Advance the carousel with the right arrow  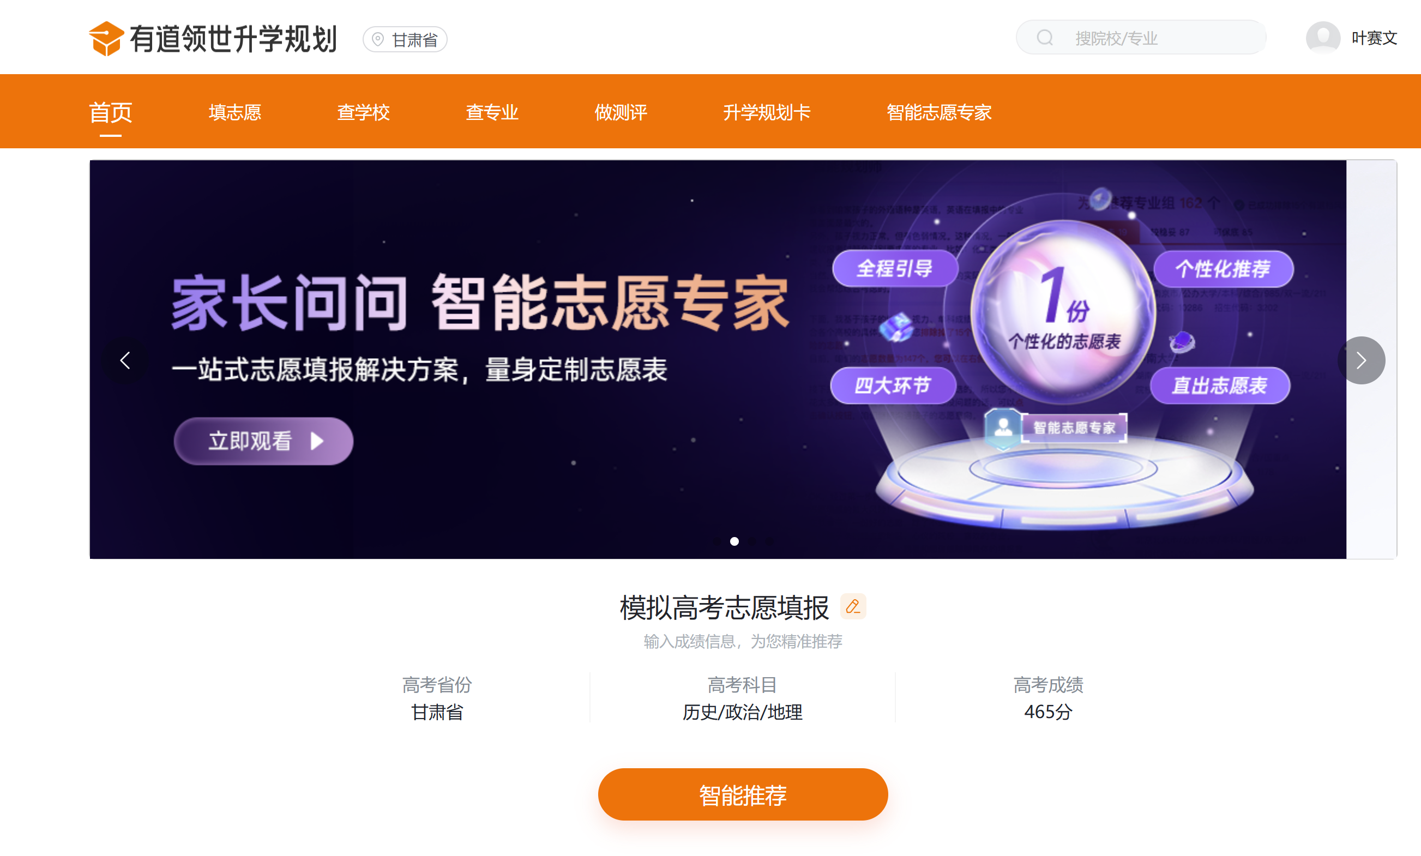click(1361, 360)
